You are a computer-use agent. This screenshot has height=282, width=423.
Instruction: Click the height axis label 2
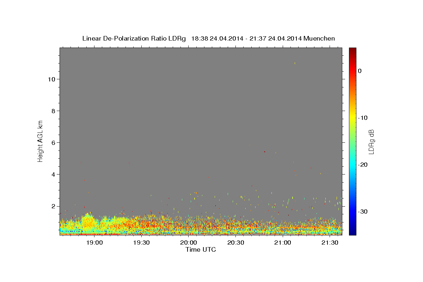[x=53, y=206]
